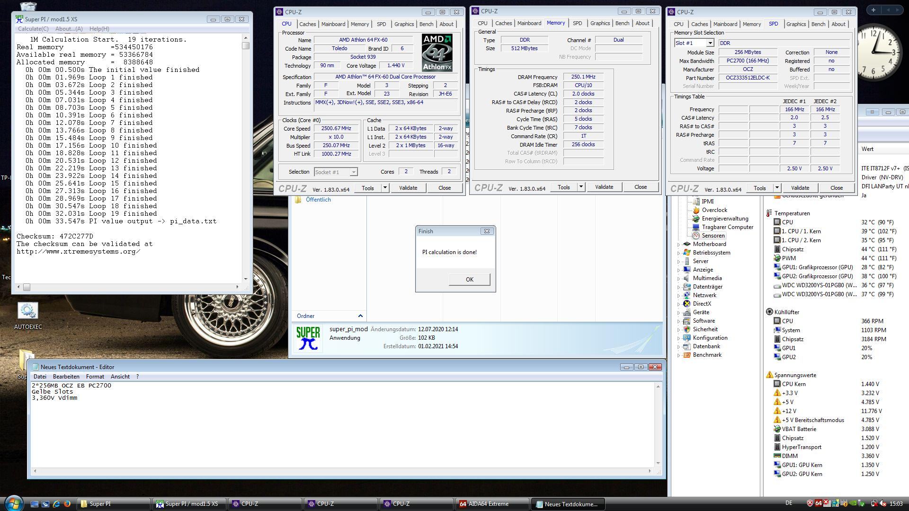Image resolution: width=909 pixels, height=511 pixels.
Task: Click Validate in CPU-Z SPD window
Action: (800, 188)
